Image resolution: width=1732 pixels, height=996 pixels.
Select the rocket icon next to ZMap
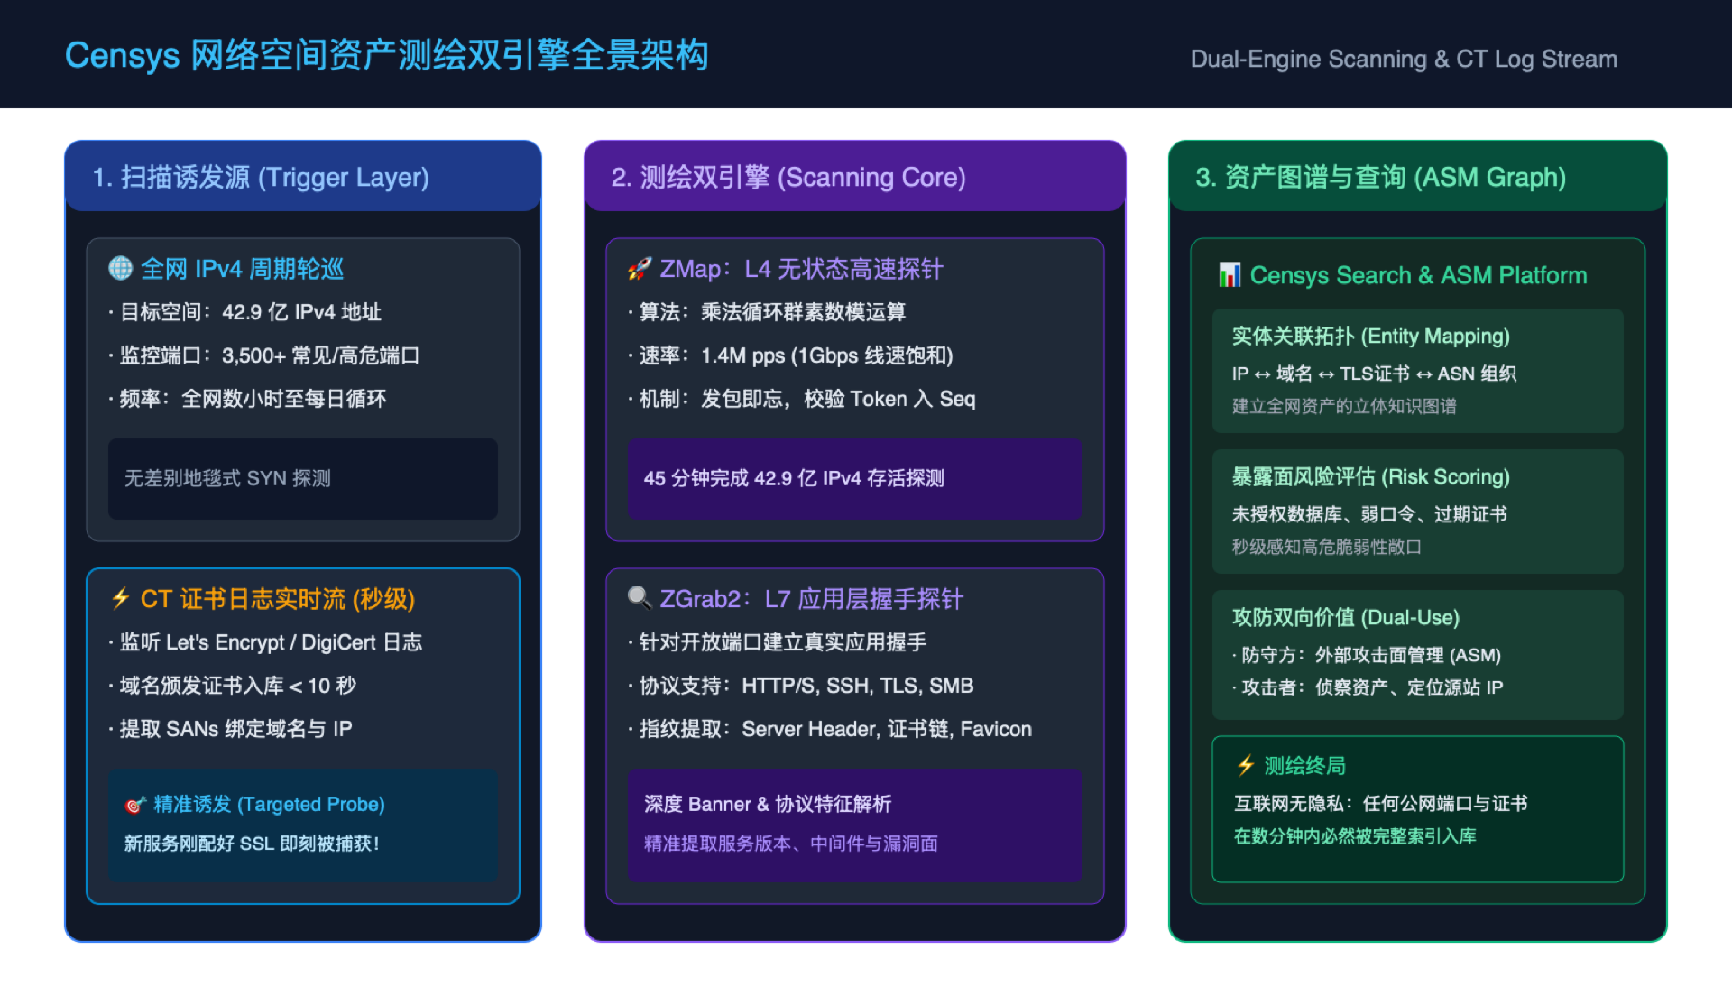(640, 268)
